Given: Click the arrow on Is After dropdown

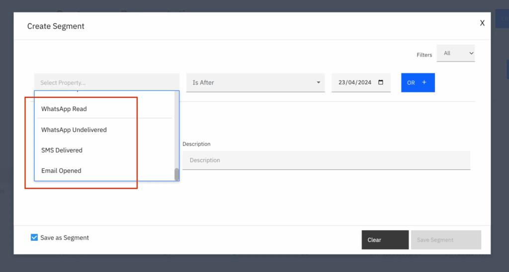Looking at the screenshot, I should pyautogui.click(x=318, y=82).
